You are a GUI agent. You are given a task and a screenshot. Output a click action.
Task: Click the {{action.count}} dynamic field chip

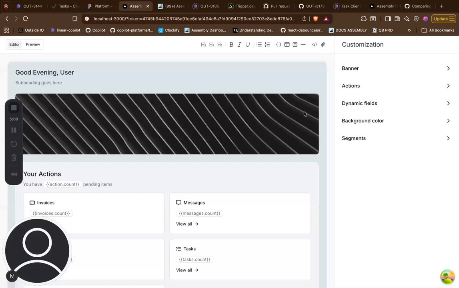coord(63,184)
